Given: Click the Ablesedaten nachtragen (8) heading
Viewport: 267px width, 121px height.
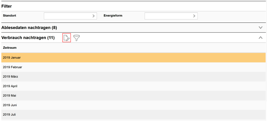Looking at the screenshot, I should [29, 28].
